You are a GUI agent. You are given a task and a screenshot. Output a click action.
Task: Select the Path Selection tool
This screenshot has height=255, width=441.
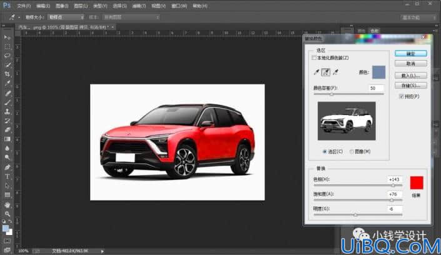click(x=8, y=186)
